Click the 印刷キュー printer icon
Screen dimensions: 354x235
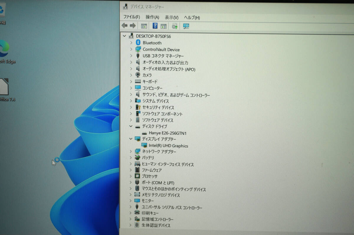(137, 213)
